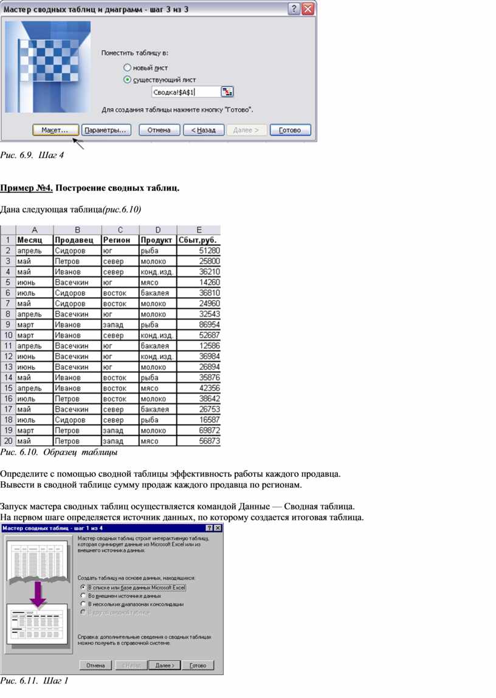
Task: Select row header 2 of the table
Action: [x=8, y=251]
